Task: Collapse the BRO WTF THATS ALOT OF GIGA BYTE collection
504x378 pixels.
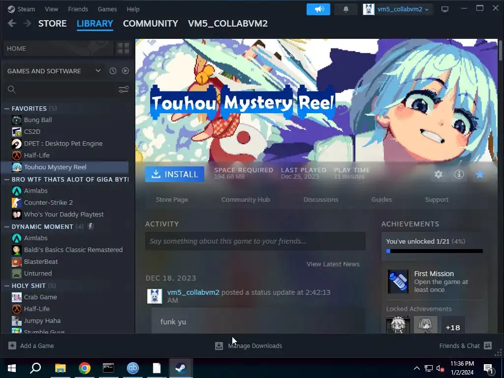Action: pos(7,179)
